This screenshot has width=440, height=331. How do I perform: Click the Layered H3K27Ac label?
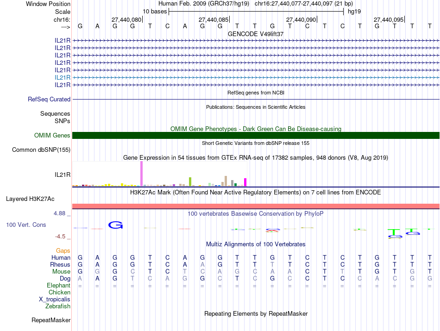coord(30,199)
